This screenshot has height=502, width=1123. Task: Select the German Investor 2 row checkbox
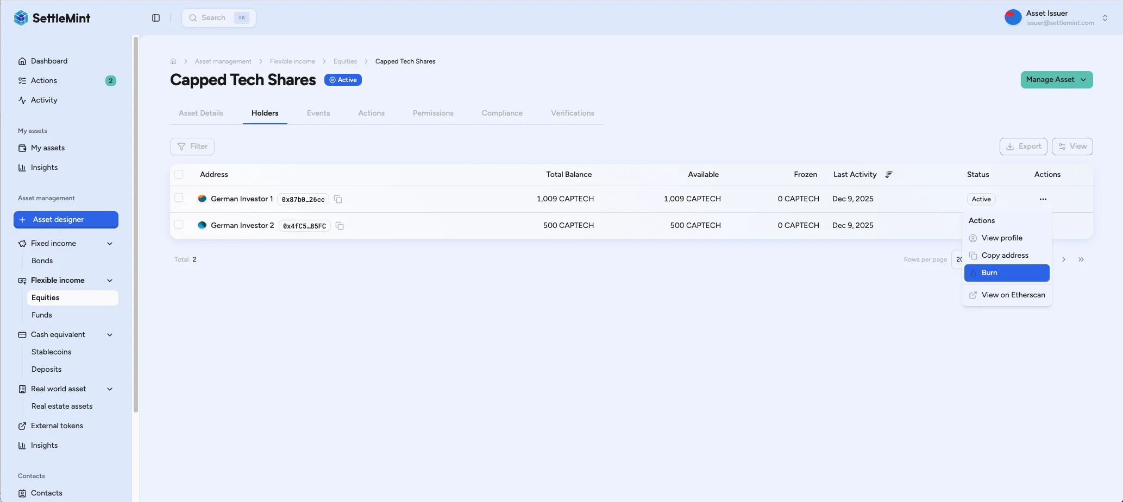(179, 225)
